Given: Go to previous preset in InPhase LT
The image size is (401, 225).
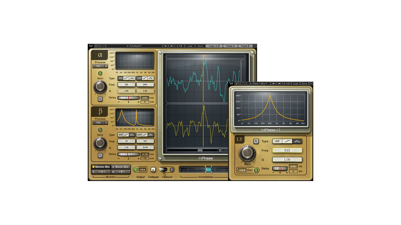Looking at the screenshot, I should (x=273, y=83).
